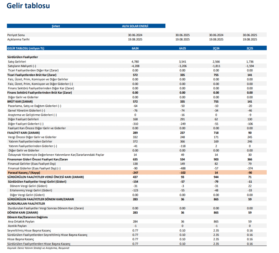Click the ALFA SOLAR ENERJİ company name
The height and width of the screenshot is (253, 279).
point(135,26)
